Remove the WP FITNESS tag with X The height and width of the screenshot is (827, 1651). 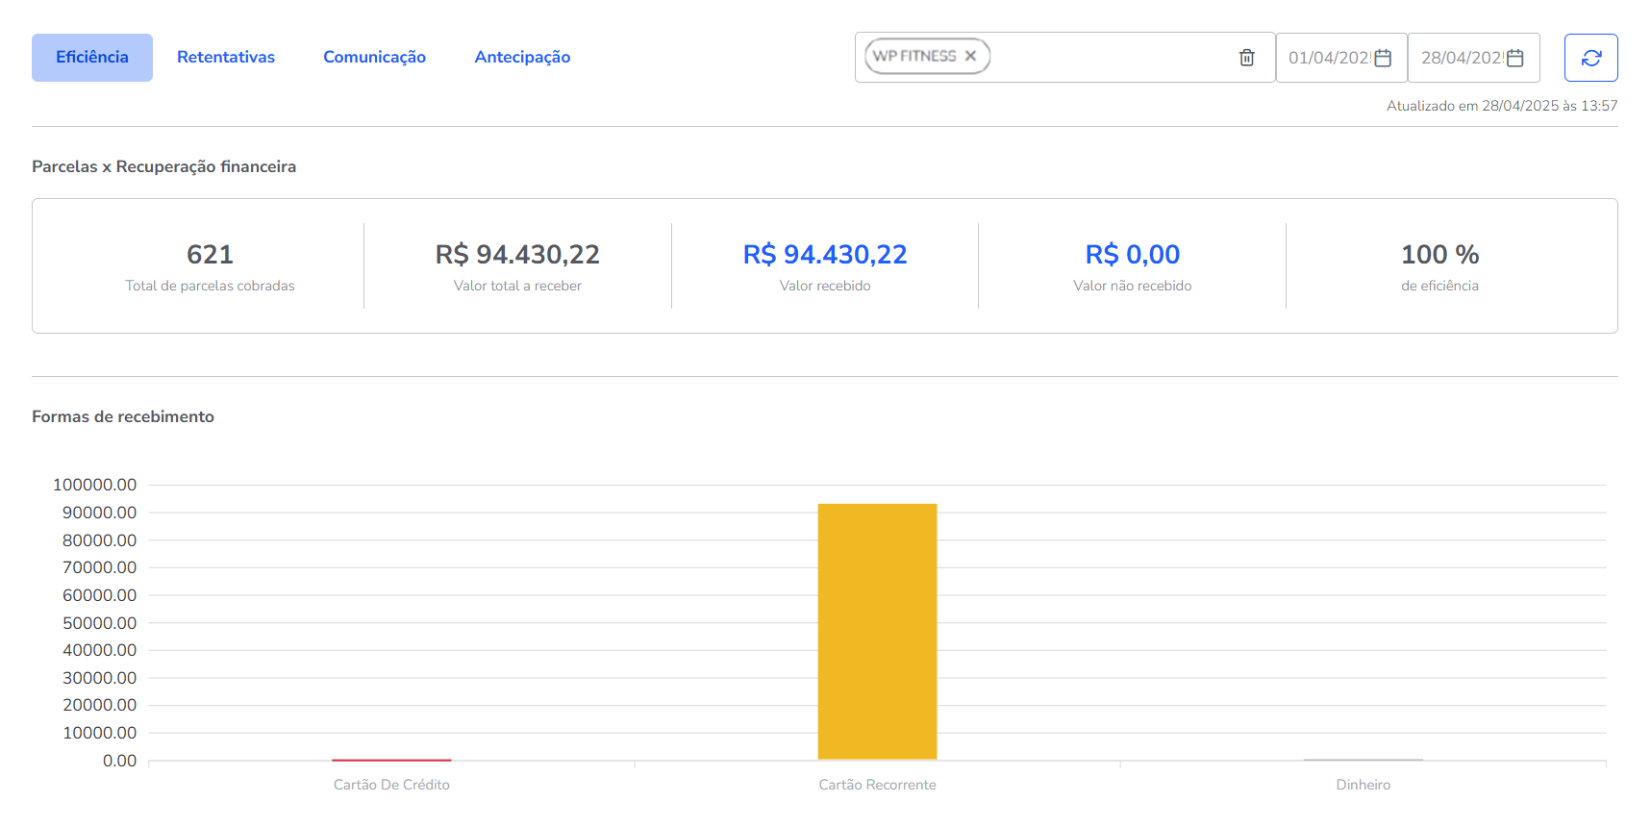click(x=970, y=56)
